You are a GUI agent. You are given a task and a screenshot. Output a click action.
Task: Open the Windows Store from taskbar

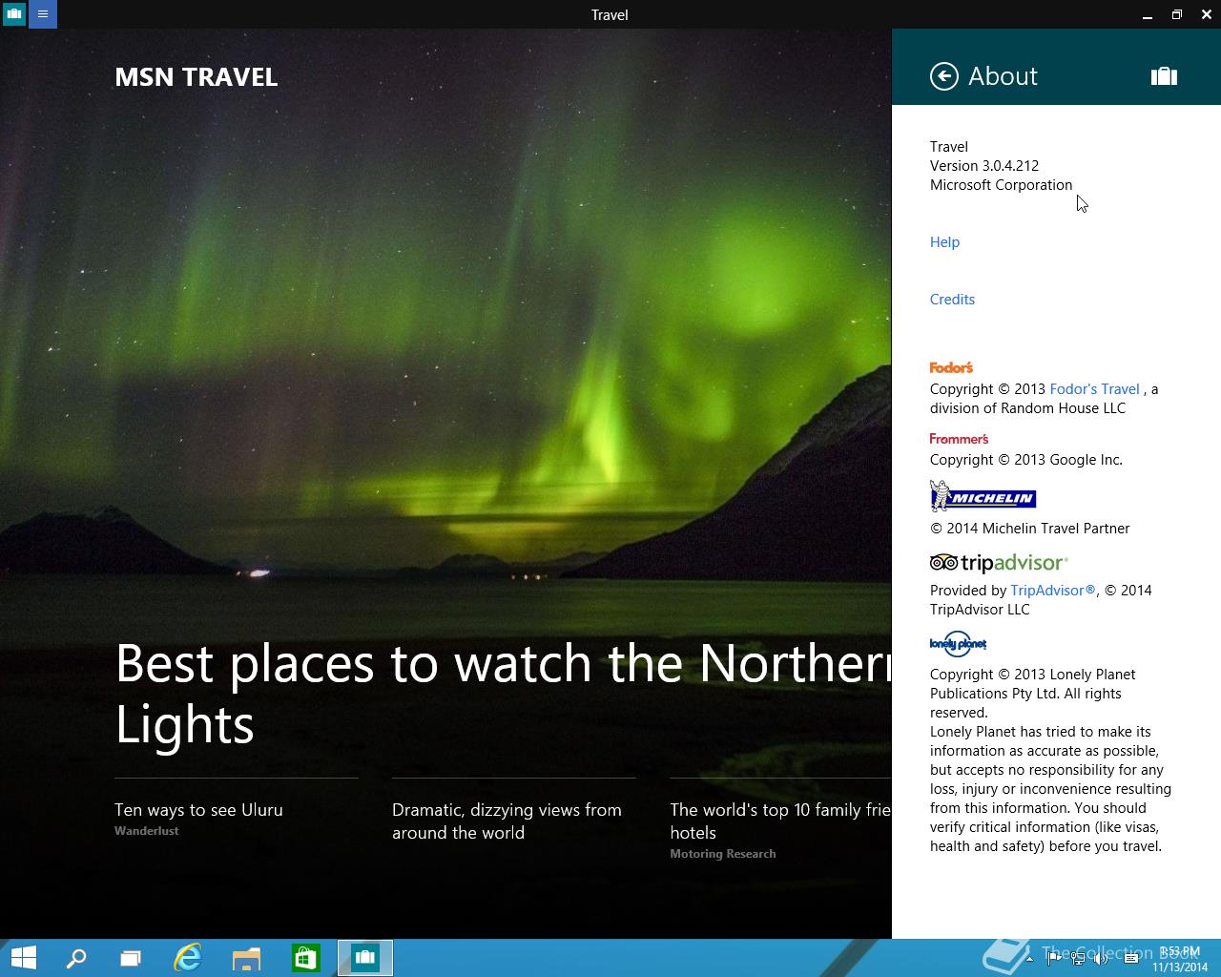coord(305,958)
